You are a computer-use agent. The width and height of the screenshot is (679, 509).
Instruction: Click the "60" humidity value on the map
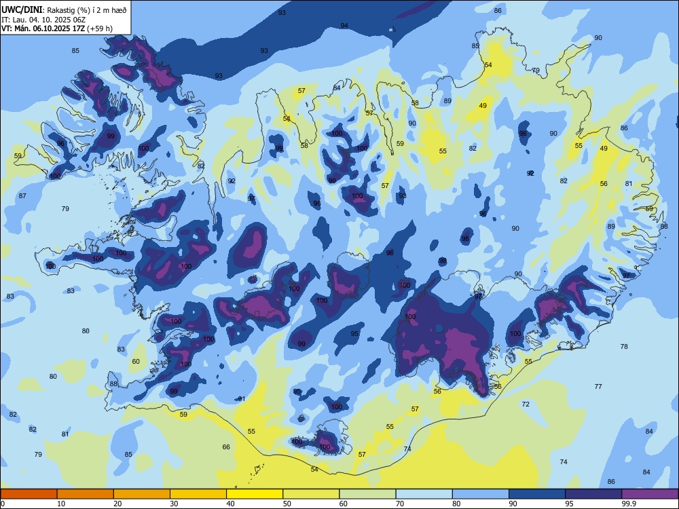pyautogui.click(x=136, y=361)
